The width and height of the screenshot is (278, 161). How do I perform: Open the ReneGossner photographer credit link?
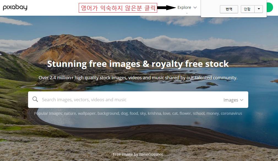tap(151, 154)
